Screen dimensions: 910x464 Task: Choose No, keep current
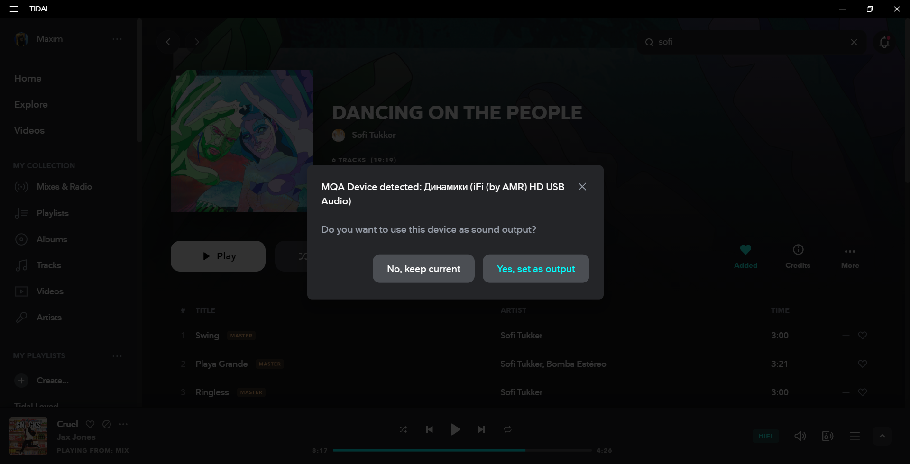click(423, 269)
